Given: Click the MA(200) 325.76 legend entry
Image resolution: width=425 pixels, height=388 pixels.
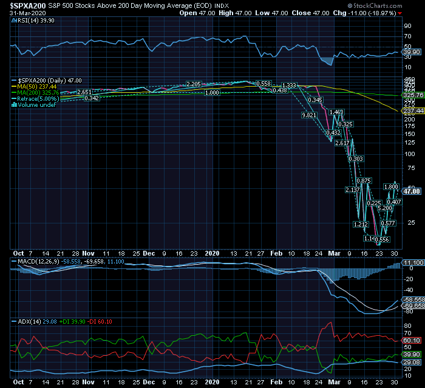Looking at the screenshot, I should pos(38,92).
